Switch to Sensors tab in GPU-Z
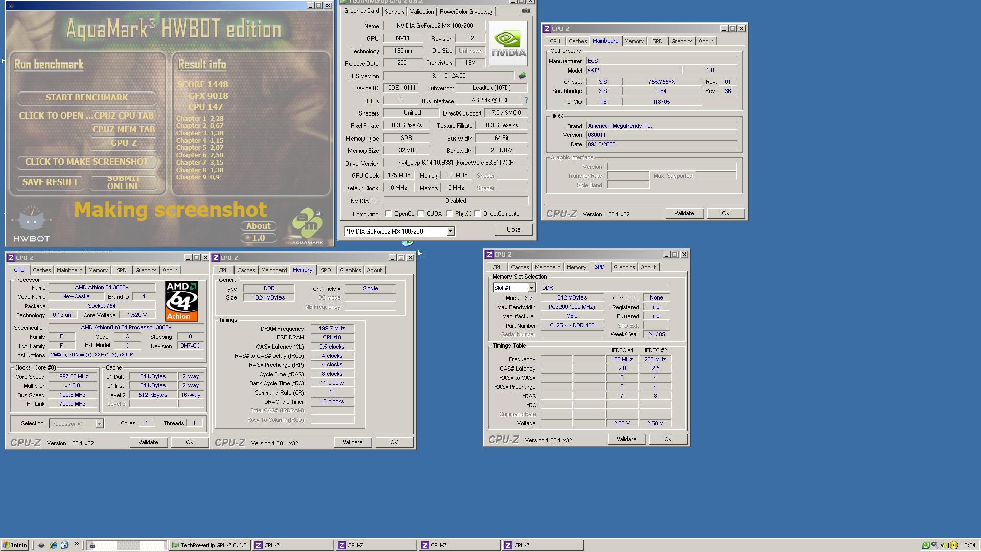The height and width of the screenshot is (552, 981). (x=394, y=11)
